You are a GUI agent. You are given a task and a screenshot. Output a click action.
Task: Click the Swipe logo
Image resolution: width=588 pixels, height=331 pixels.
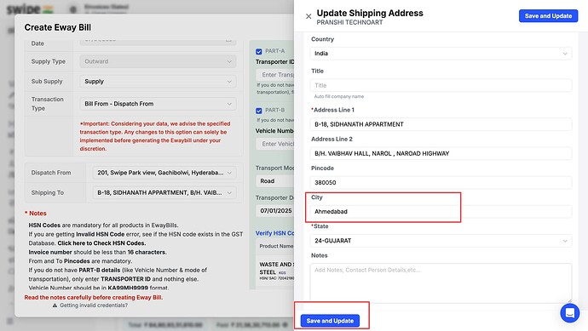pyautogui.click(x=30, y=9)
